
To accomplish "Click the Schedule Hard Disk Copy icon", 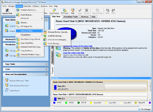I will (x=18, y=47).
